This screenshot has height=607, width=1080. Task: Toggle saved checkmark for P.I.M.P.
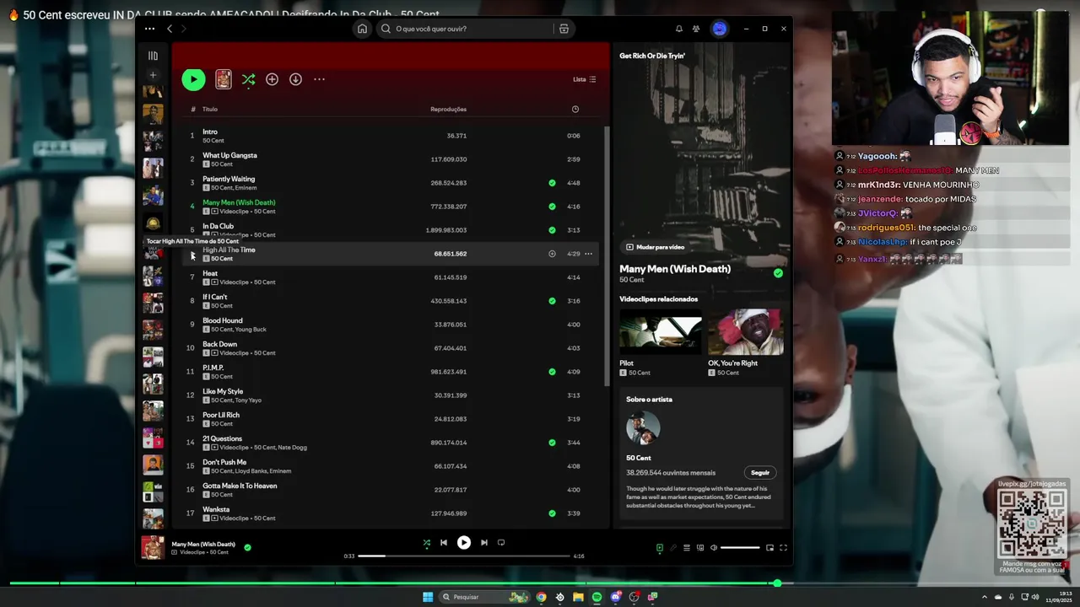click(x=552, y=372)
